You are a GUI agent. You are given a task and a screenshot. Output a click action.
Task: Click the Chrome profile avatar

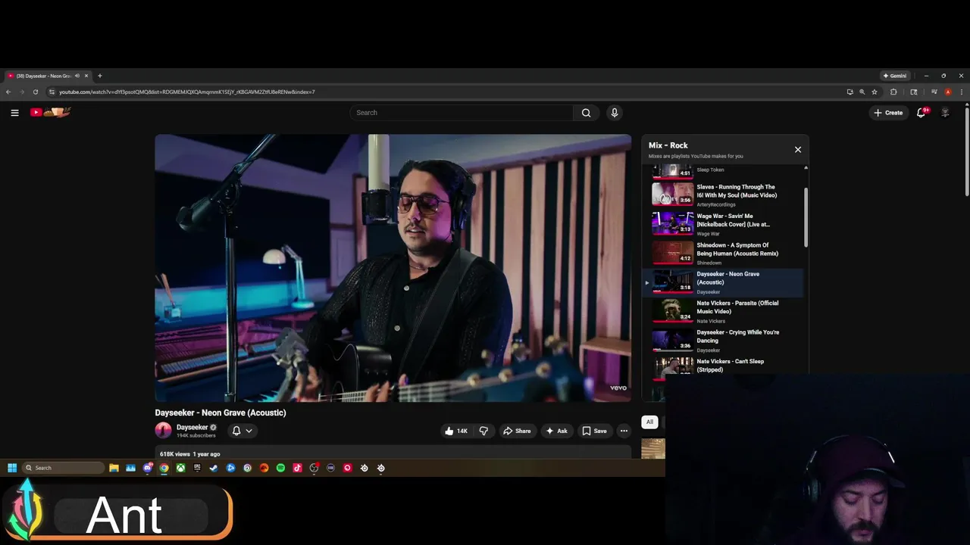click(948, 92)
